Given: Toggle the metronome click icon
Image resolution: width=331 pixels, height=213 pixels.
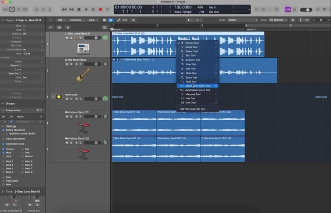Looking at the screenshot, I should 295,9.
